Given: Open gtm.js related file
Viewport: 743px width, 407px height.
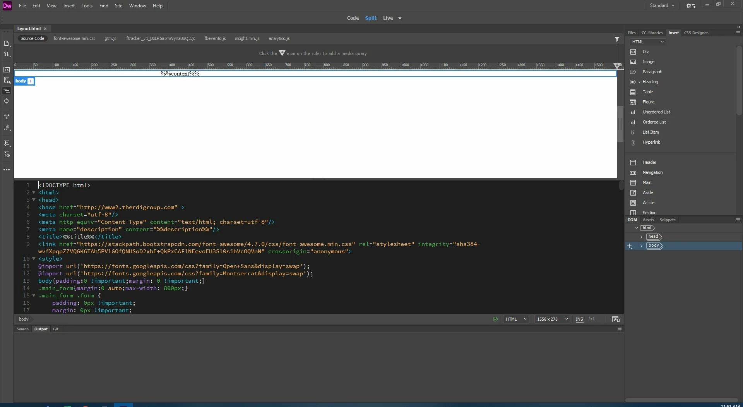Looking at the screenshot, I should 110,38.
